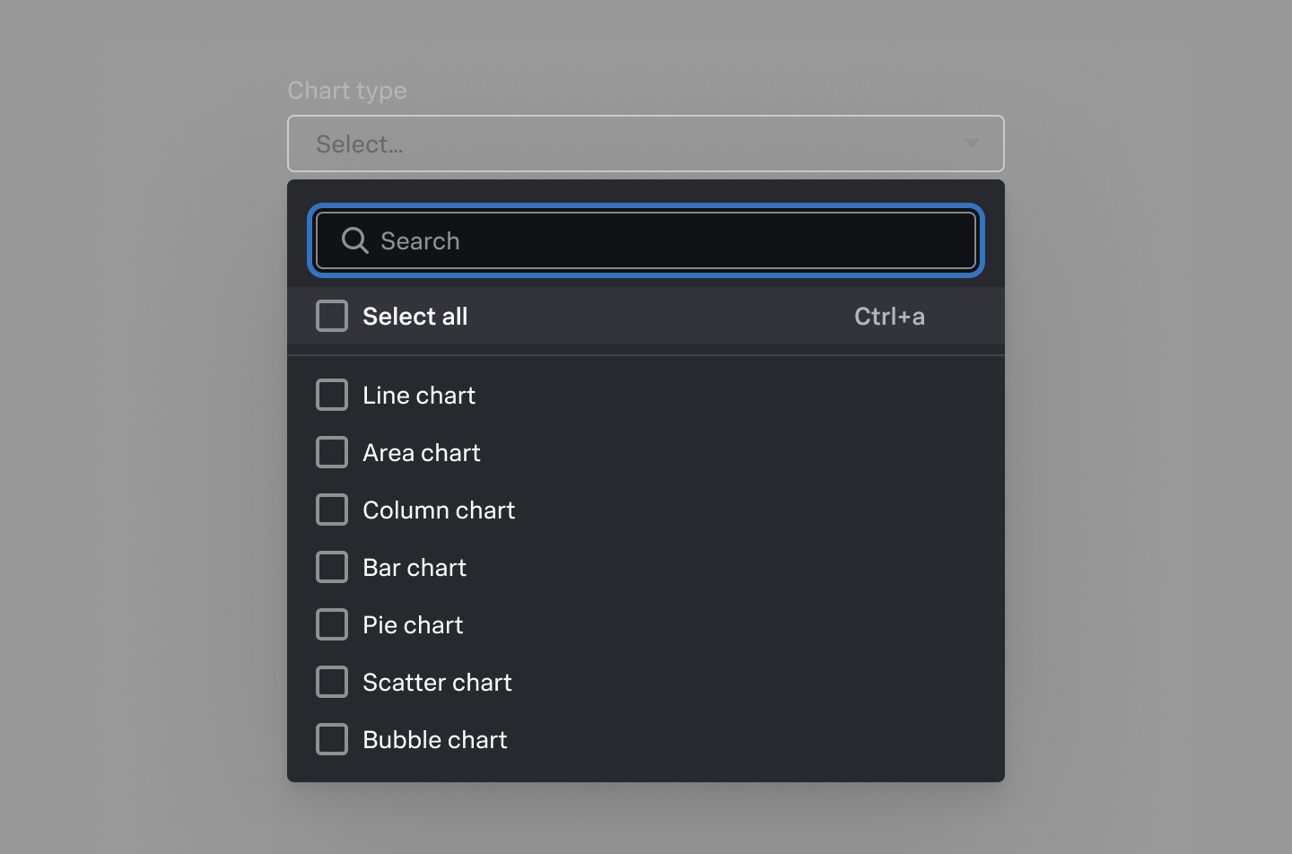
Task: Check the Bubble chart checkbox
Action: coord(332,739)
